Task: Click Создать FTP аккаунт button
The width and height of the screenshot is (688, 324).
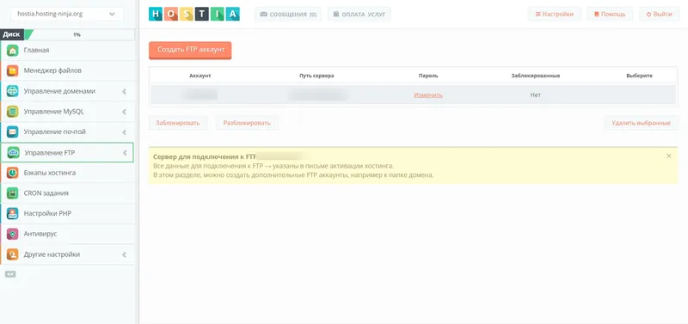Action: (x=190, y=50)
